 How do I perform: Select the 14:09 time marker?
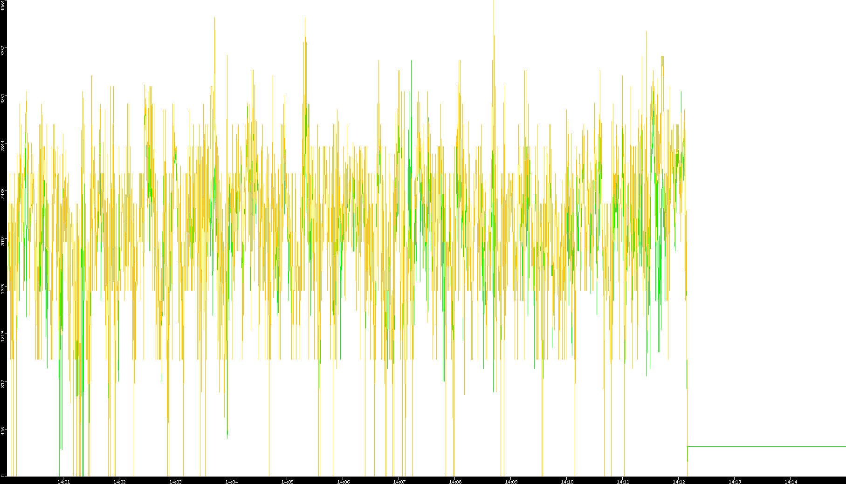[511, 481]
